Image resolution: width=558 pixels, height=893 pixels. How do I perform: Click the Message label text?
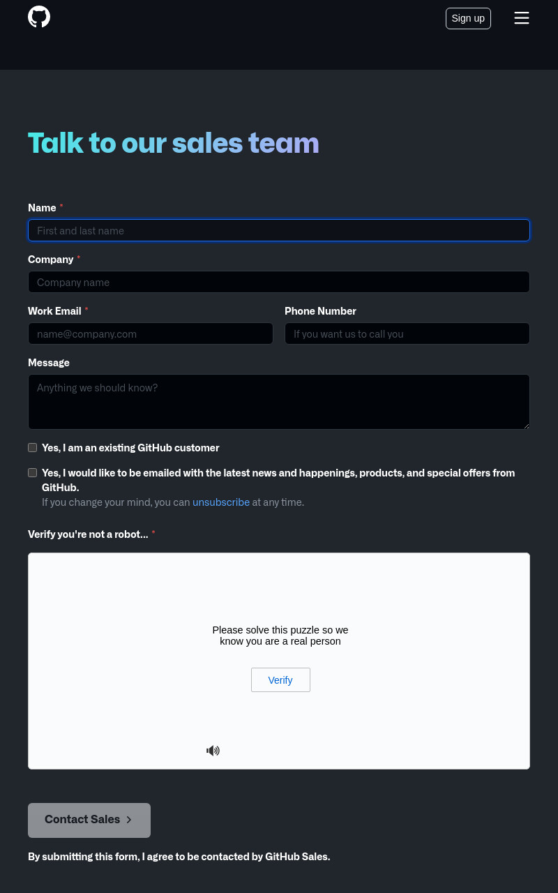click(x=49, y=363)
